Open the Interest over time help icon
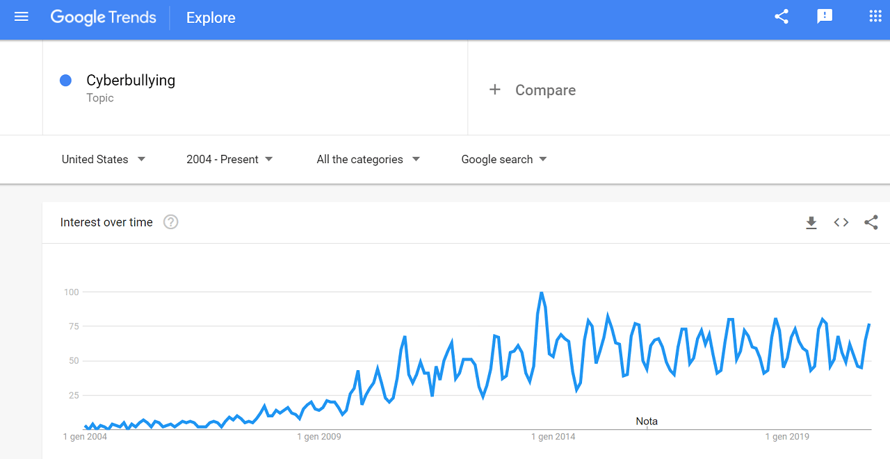 click(x=171, y=222)
